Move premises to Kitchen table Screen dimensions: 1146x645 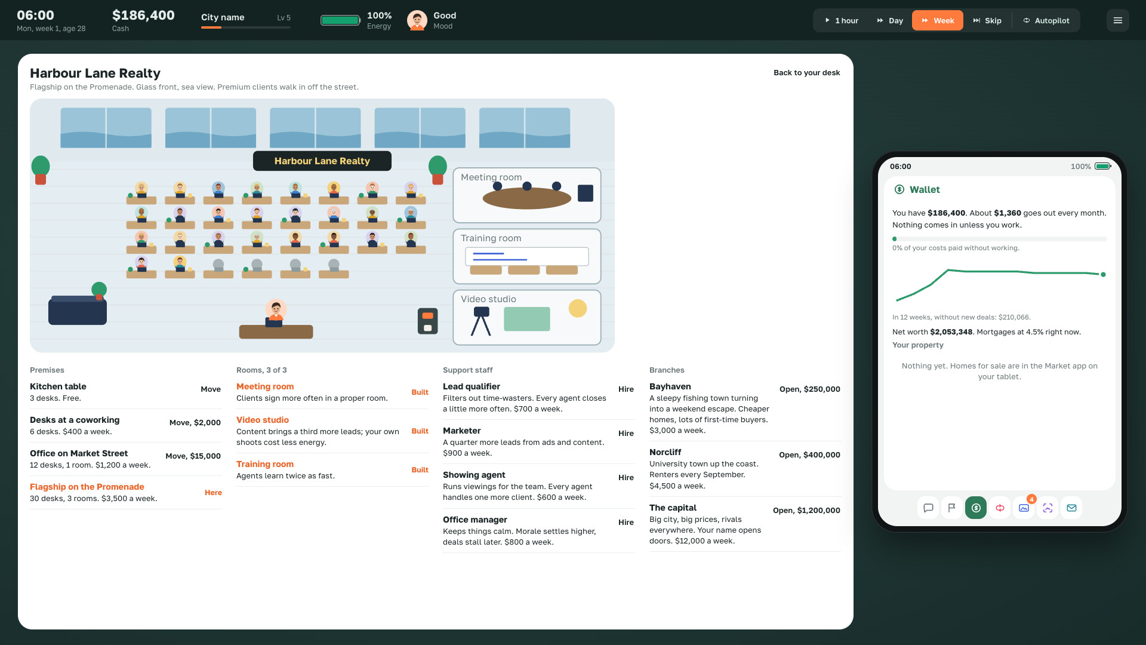[x=211, y=389]
